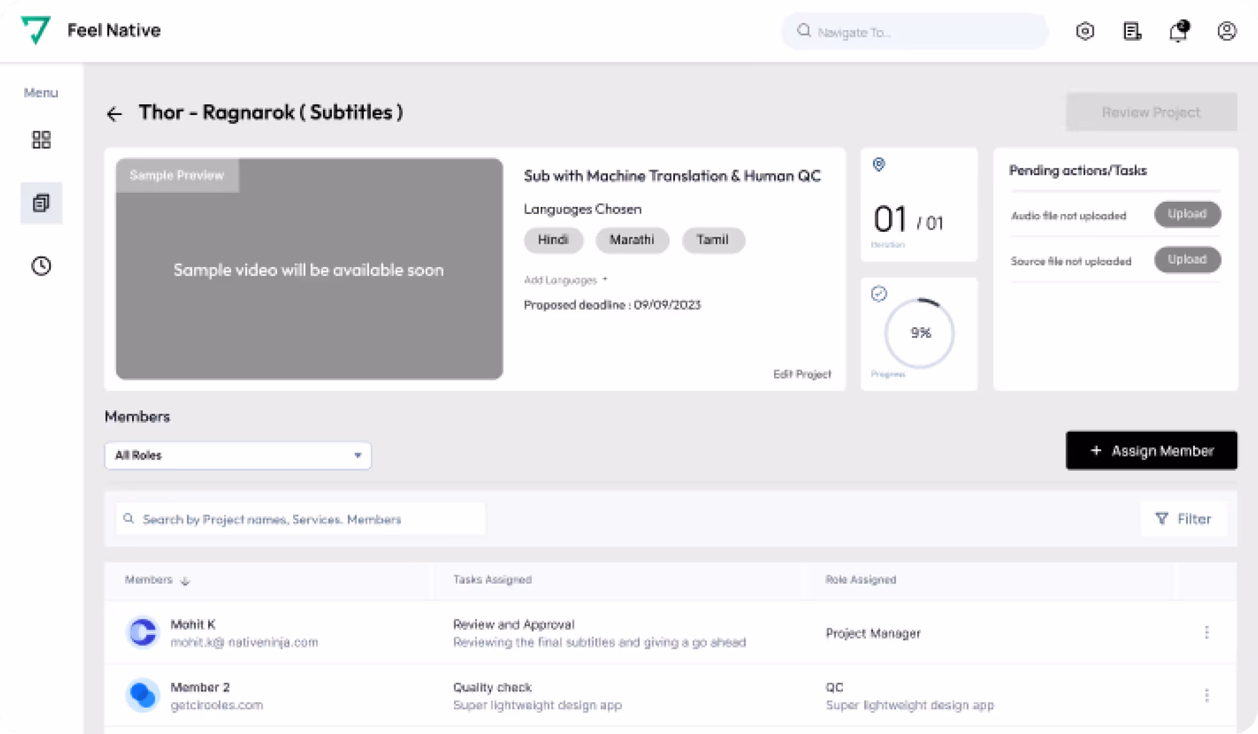This screenshot has width=1258, height=734.
Task: Open the history clock sidebar icon
Action: 41,266
